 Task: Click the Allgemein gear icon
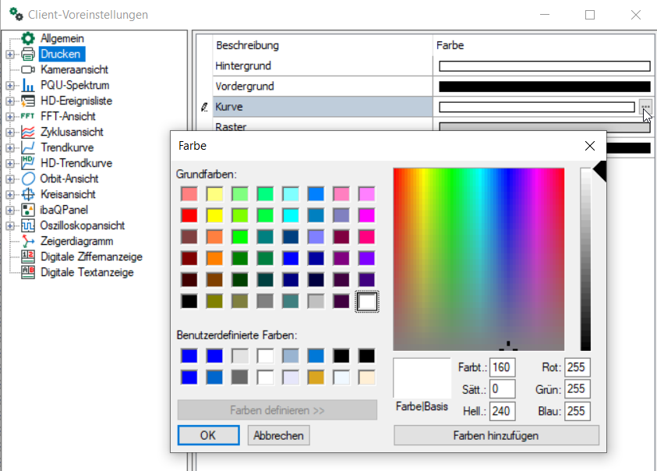click(28, 38)
